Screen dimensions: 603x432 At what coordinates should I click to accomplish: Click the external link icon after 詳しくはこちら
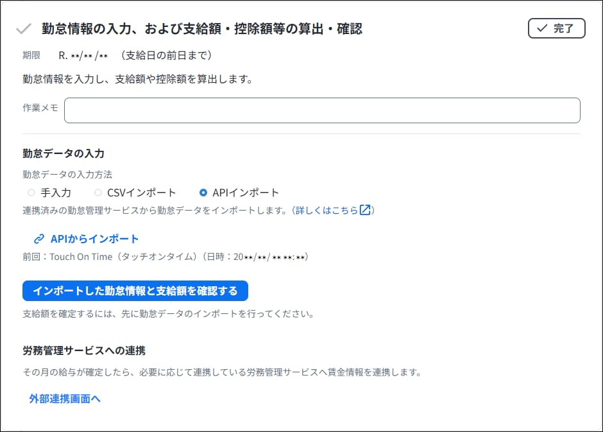365,211
